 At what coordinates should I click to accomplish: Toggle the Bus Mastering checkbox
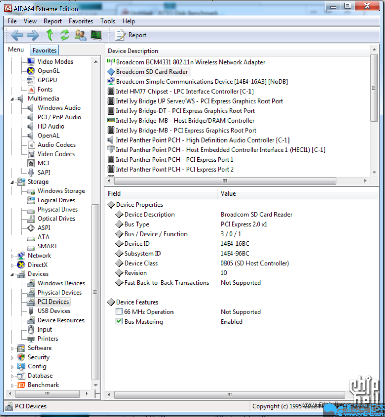coord(119,321)
